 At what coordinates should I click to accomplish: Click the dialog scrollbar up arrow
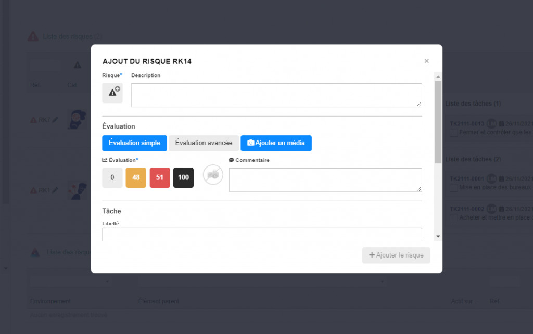438,76
